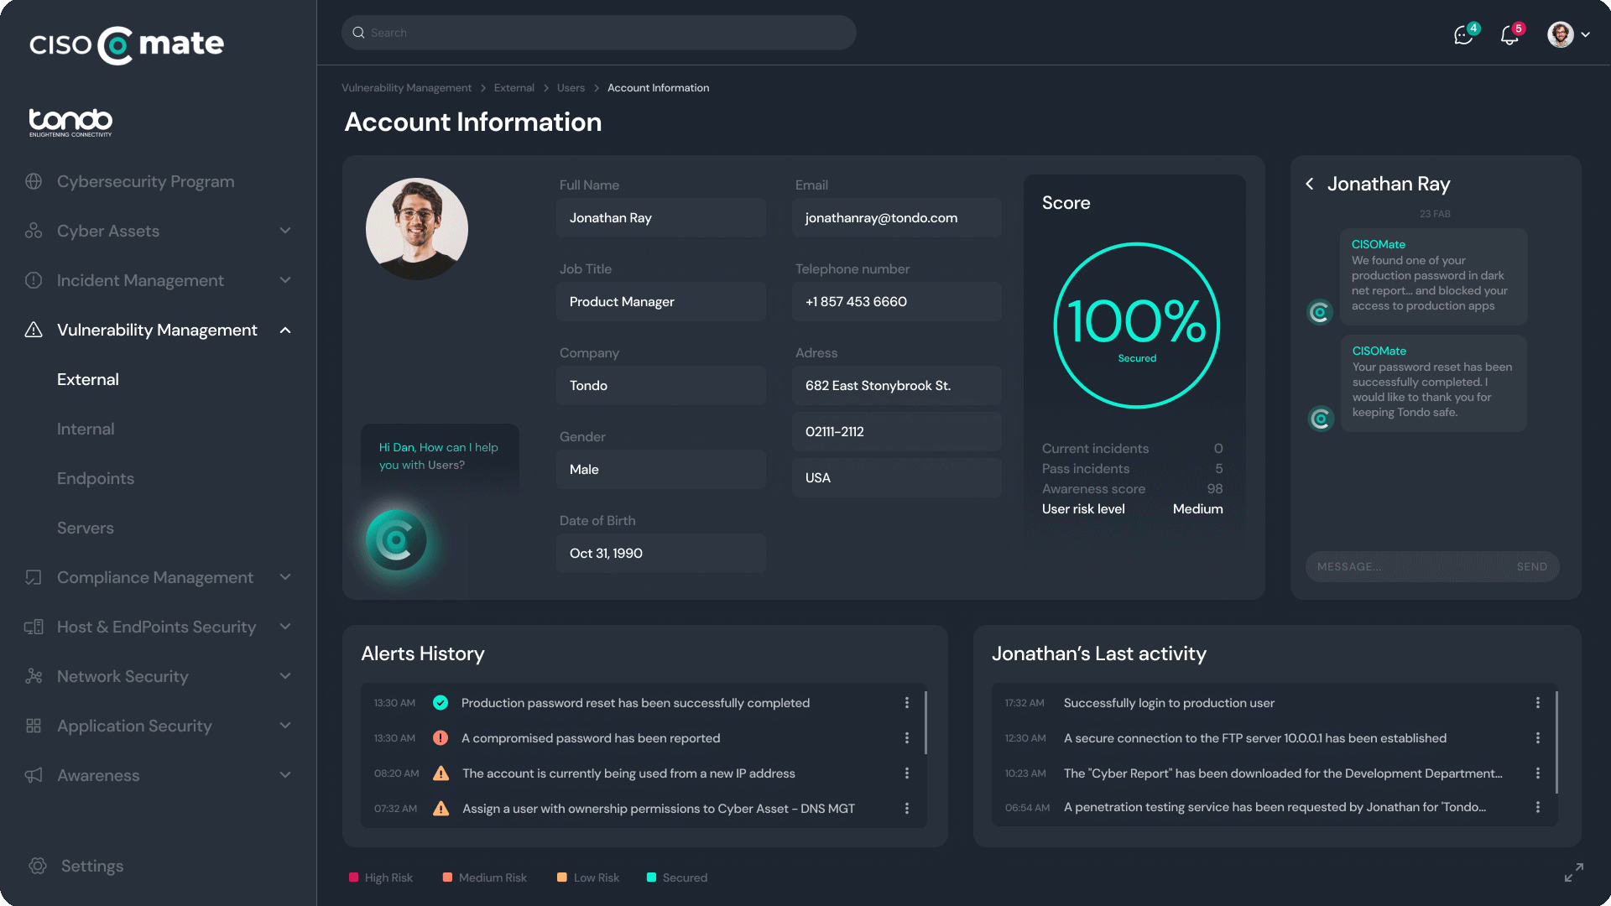This screenshot has height=906, width=1611.
Task: Open options for production password reset alert
Action: (x=906, y=703)
